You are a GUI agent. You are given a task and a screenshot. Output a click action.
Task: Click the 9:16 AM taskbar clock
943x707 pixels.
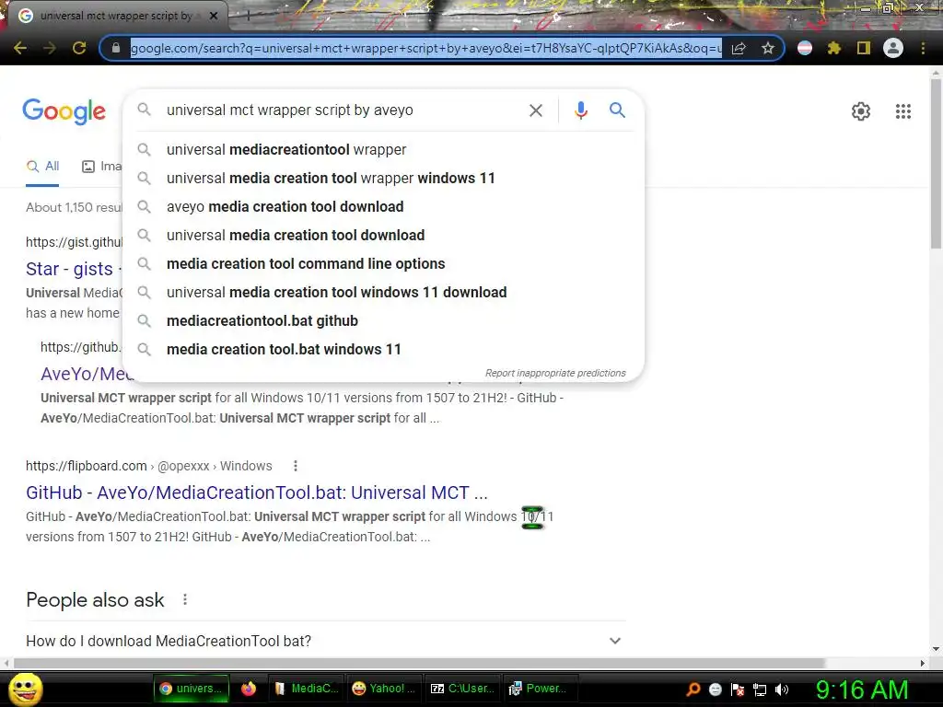click(861, 690)
